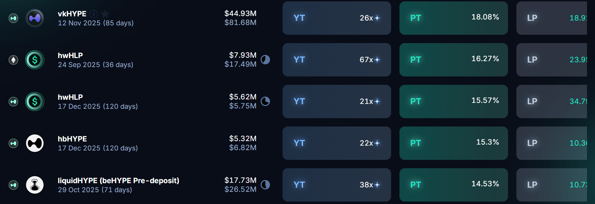Click the vkHYPE LP yield button

click(552, 18)
